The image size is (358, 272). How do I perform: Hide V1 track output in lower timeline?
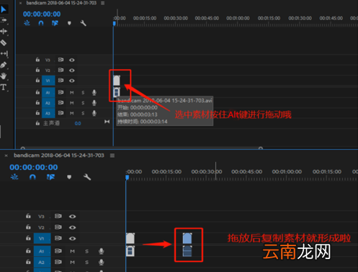(72, 238)
